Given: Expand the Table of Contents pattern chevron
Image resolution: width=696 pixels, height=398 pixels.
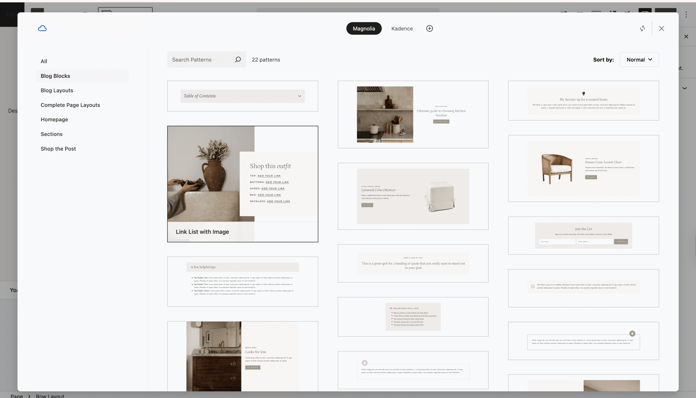Looking at the screenshot, I should pyautogui.click(x=299, y=96).
